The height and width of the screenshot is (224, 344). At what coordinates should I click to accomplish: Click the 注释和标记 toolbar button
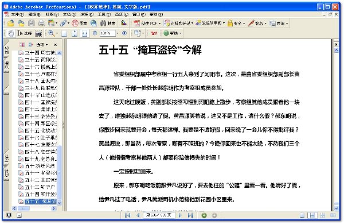tap(178, 23)
